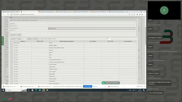The height and width of the screenshot is (102, 182).
Task: Expand the row Семена льна
Action: coord(12,77)
